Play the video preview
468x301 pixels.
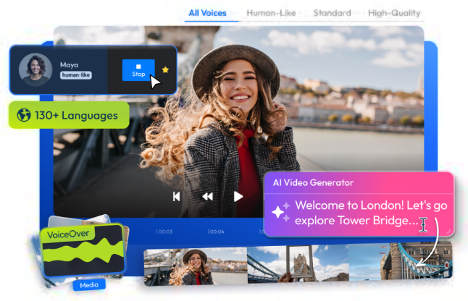pyautogui.click(x=238, y=197)
